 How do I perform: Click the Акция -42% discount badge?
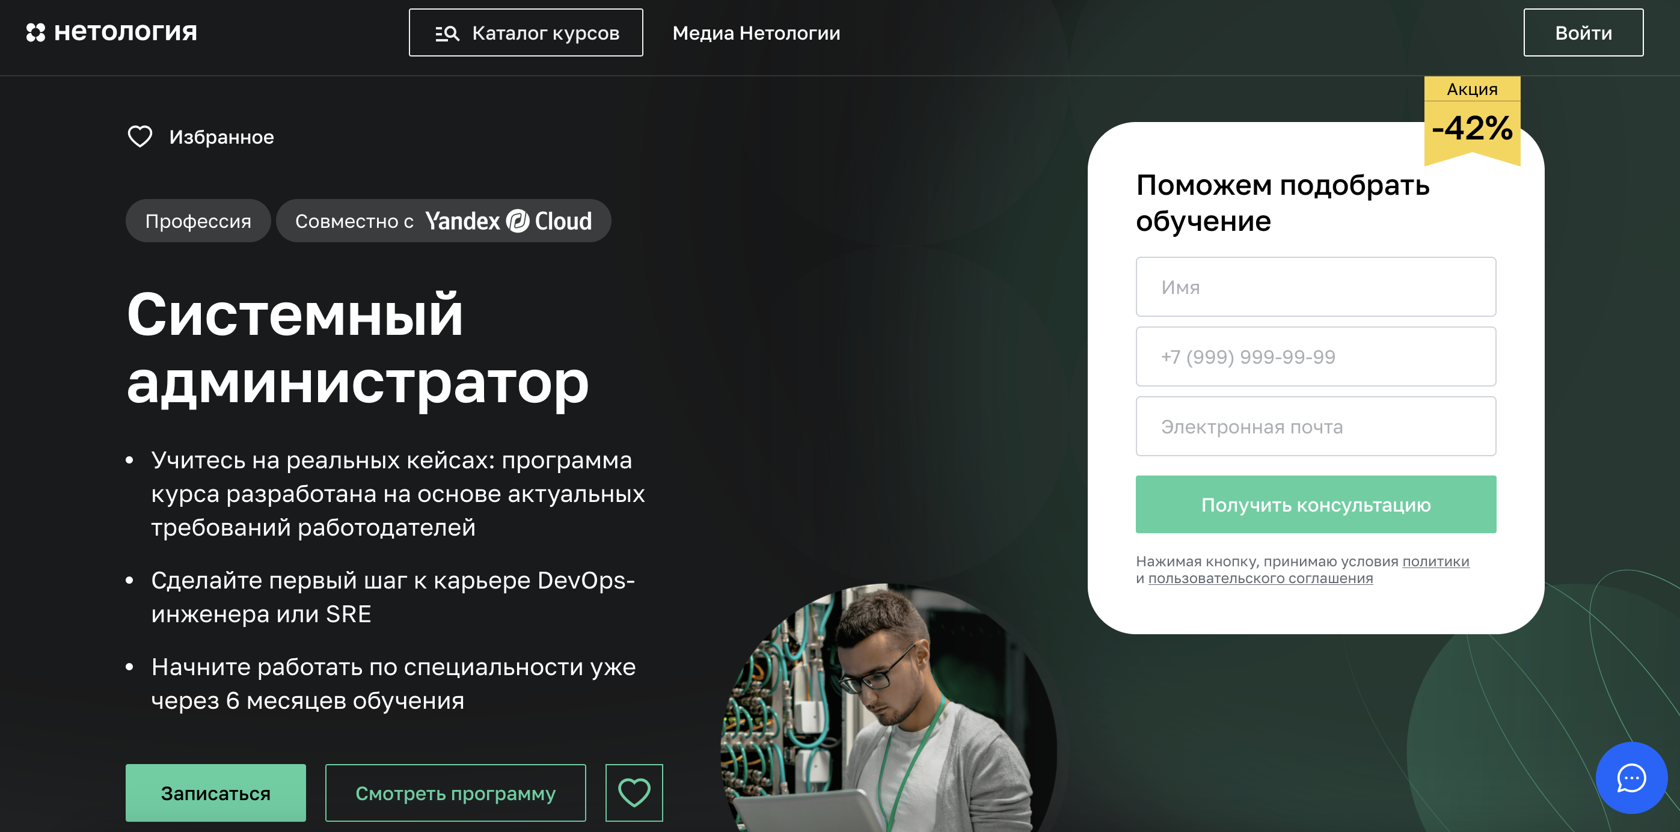tap(1472, 120)
